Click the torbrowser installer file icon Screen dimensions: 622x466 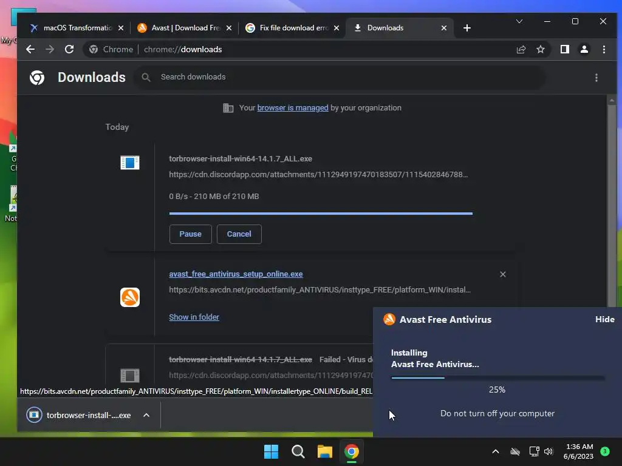[x=130, y=163]
